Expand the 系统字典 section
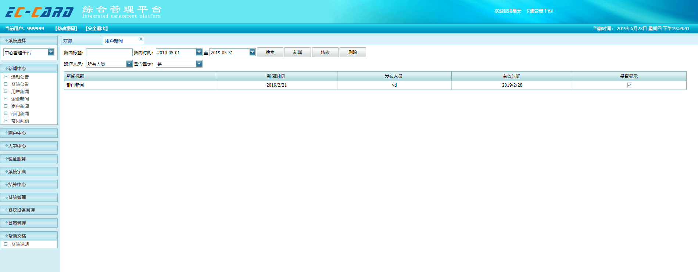 click(29, 172)
